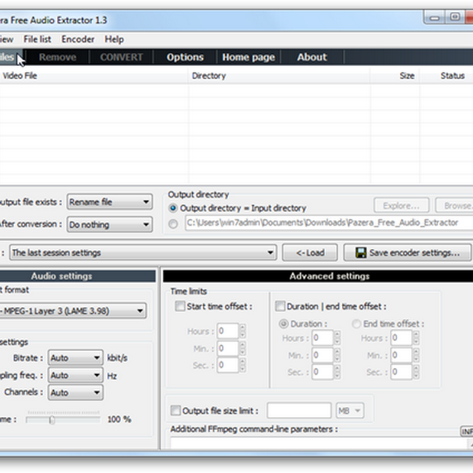The image size is (473, 473).
Task: Tick the Duration end time offset checkbox
Action: (280, 306)
